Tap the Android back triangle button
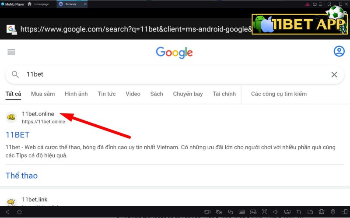The height and width of the screenshot is (218, 350). coord(7,212)
